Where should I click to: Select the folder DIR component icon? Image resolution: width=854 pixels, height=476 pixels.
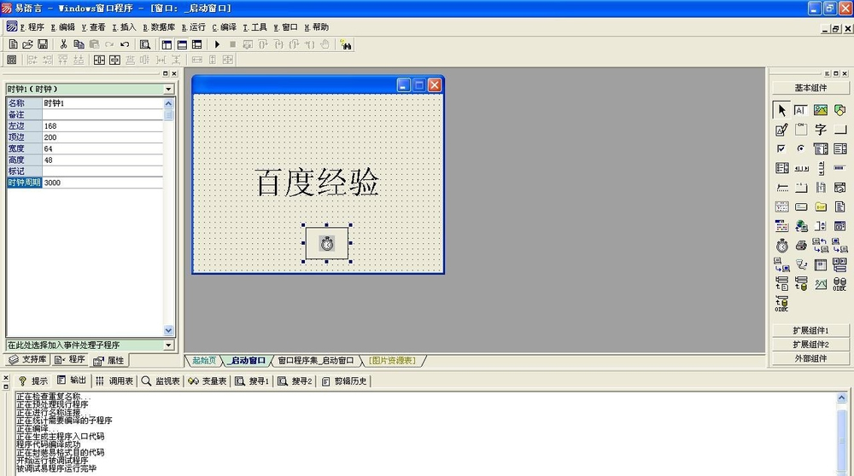coord(820,206)
